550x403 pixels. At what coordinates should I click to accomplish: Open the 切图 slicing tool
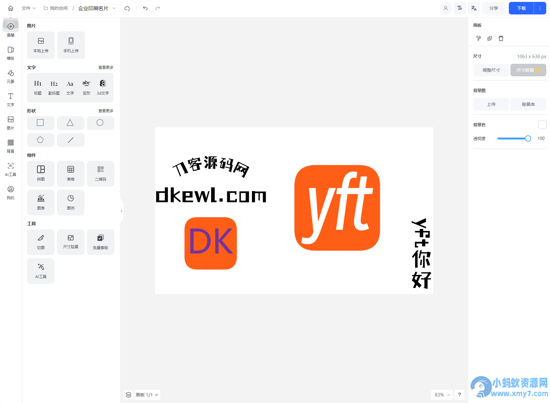(41, 242)
